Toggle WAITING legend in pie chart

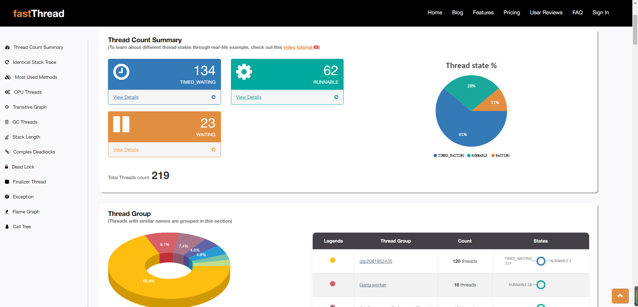tap(500, 155)
